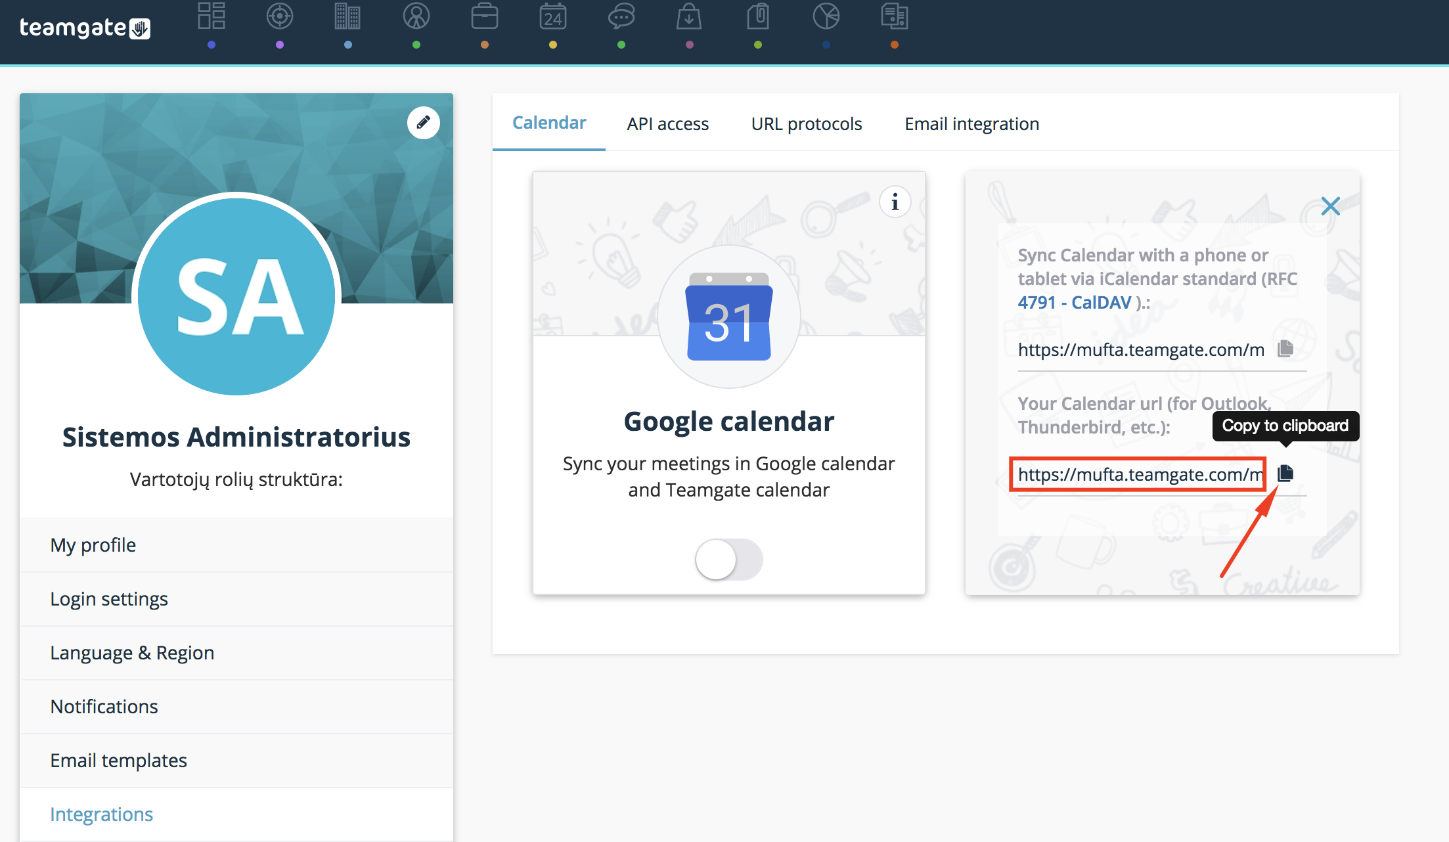Open Notifications in sidebar
This screenshot has width=1449, height=842.
(x=236, y=707)
